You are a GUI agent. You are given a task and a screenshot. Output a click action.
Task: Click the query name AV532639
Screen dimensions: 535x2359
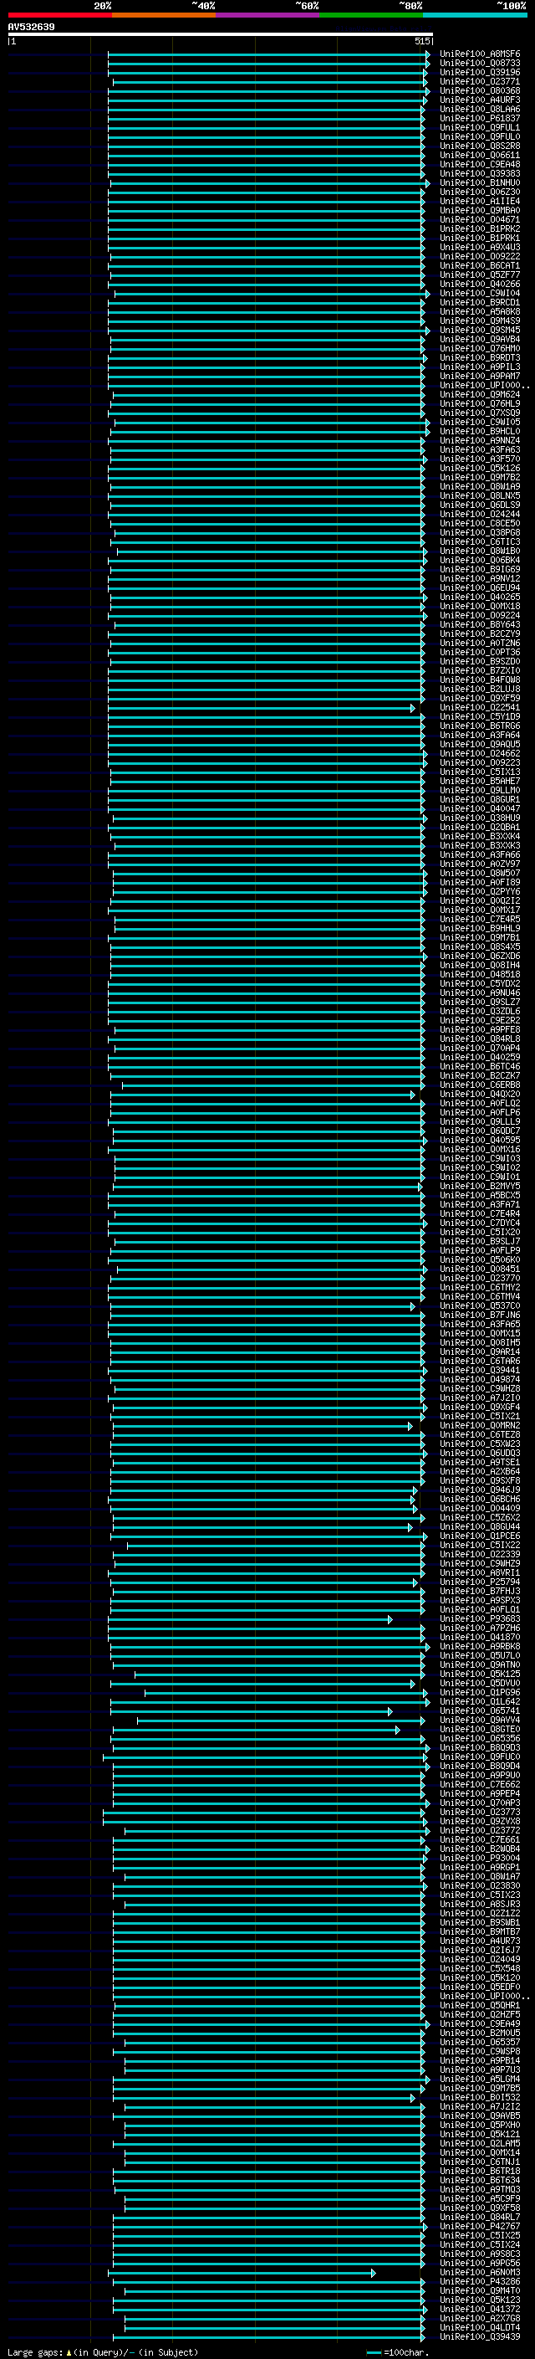click(x=31, y=28)
